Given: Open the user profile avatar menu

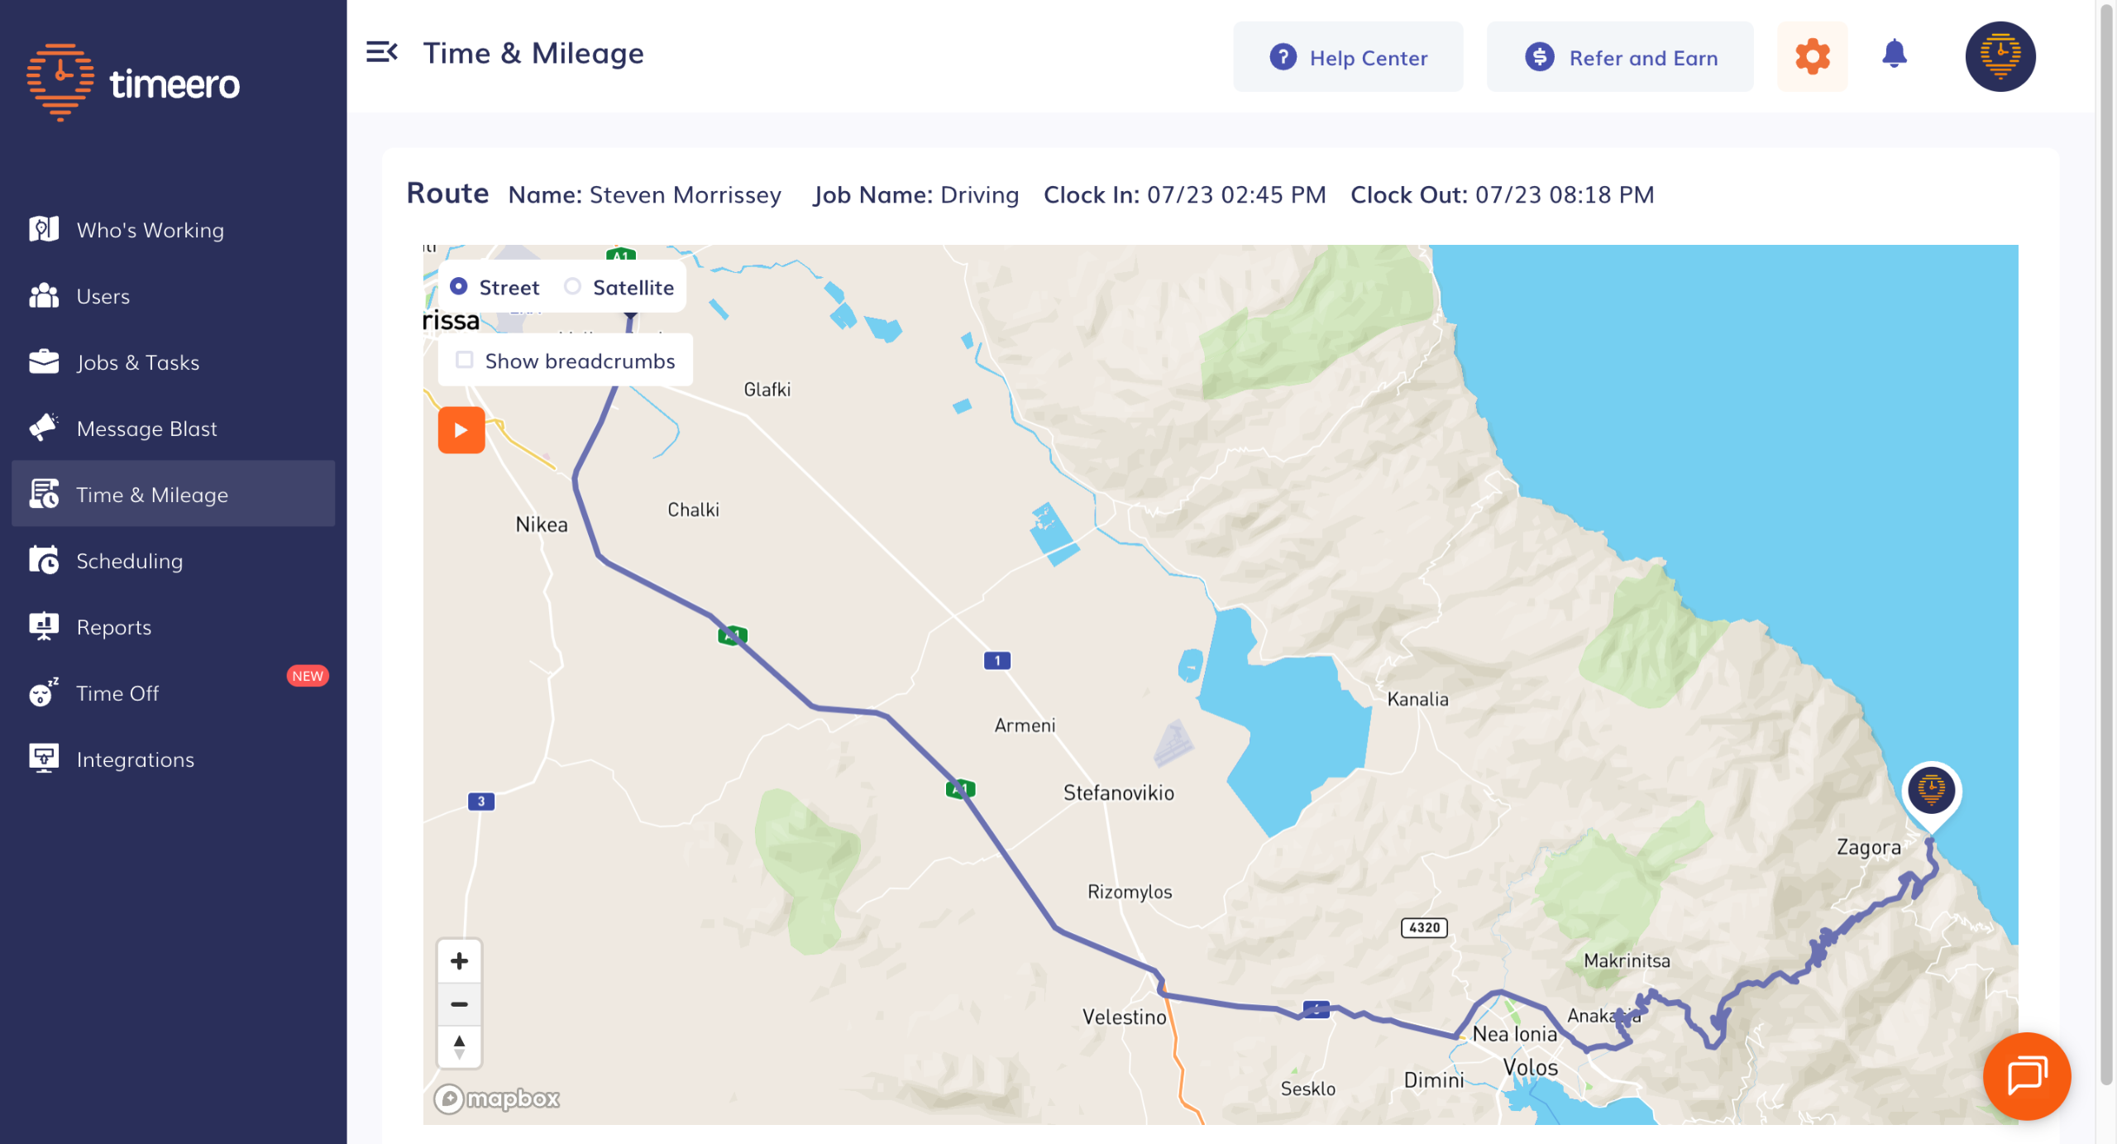Looking at the screenshot, I should point(2000,56).
